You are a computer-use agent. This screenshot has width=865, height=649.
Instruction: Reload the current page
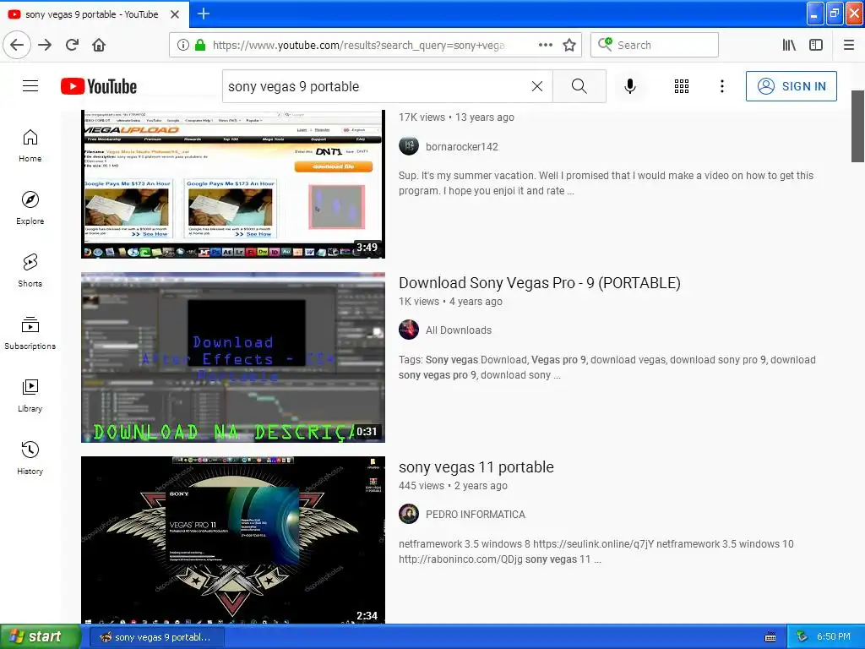[x=73, y=45]
